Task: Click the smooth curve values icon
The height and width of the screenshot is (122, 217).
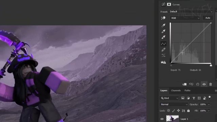Action: click(163, 56)
